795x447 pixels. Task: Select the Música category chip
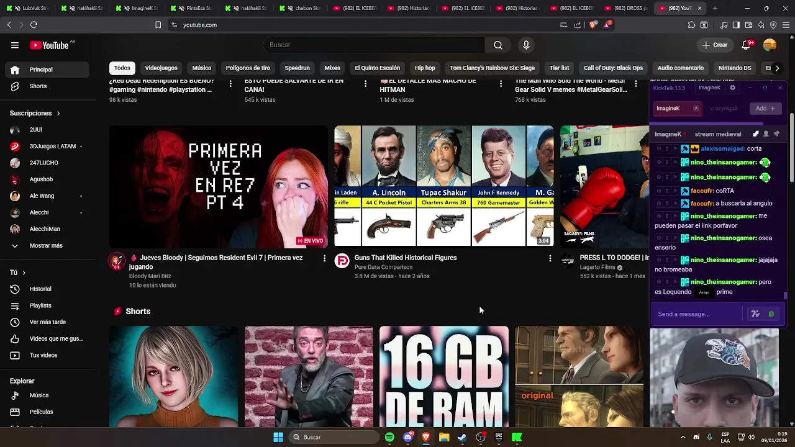(x=201, y=68)
